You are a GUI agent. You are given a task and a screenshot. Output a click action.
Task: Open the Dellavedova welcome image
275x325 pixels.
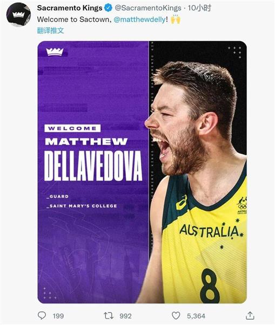(142, 172)
